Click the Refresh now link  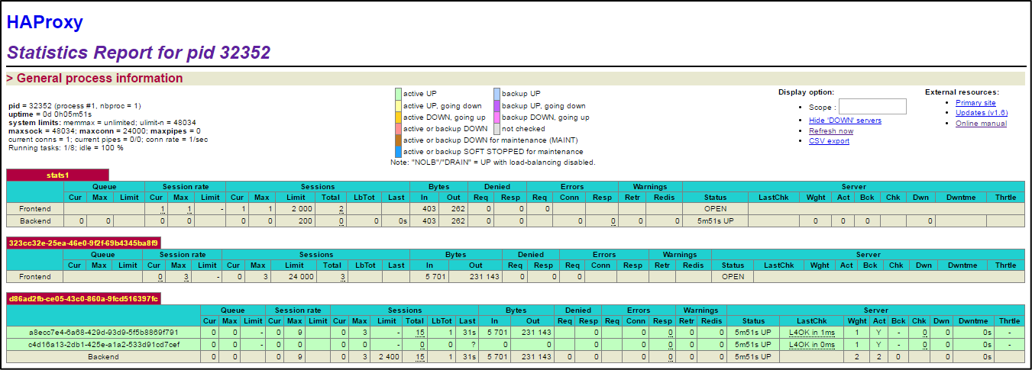coord(831,131)
